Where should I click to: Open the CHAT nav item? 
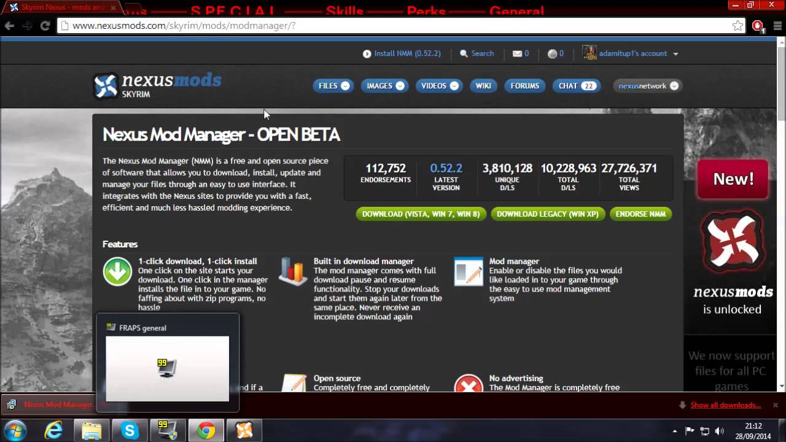tap(577, 86)
